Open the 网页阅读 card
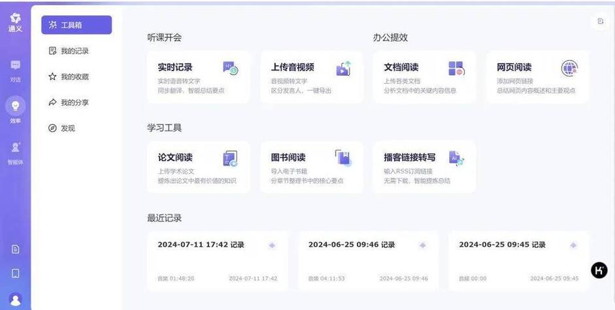 click(537, 77)
